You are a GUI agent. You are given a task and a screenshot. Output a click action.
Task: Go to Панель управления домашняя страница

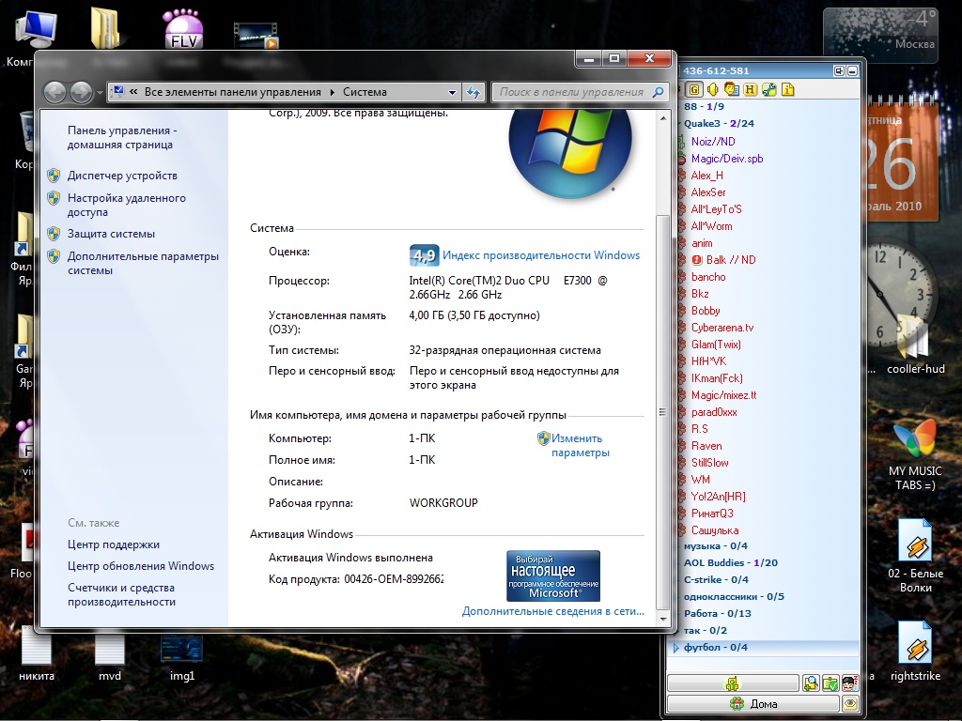[x=122, y=137]
